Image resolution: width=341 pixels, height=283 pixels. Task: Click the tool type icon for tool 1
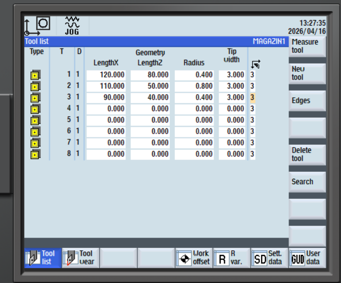click(x=35, y=75)
